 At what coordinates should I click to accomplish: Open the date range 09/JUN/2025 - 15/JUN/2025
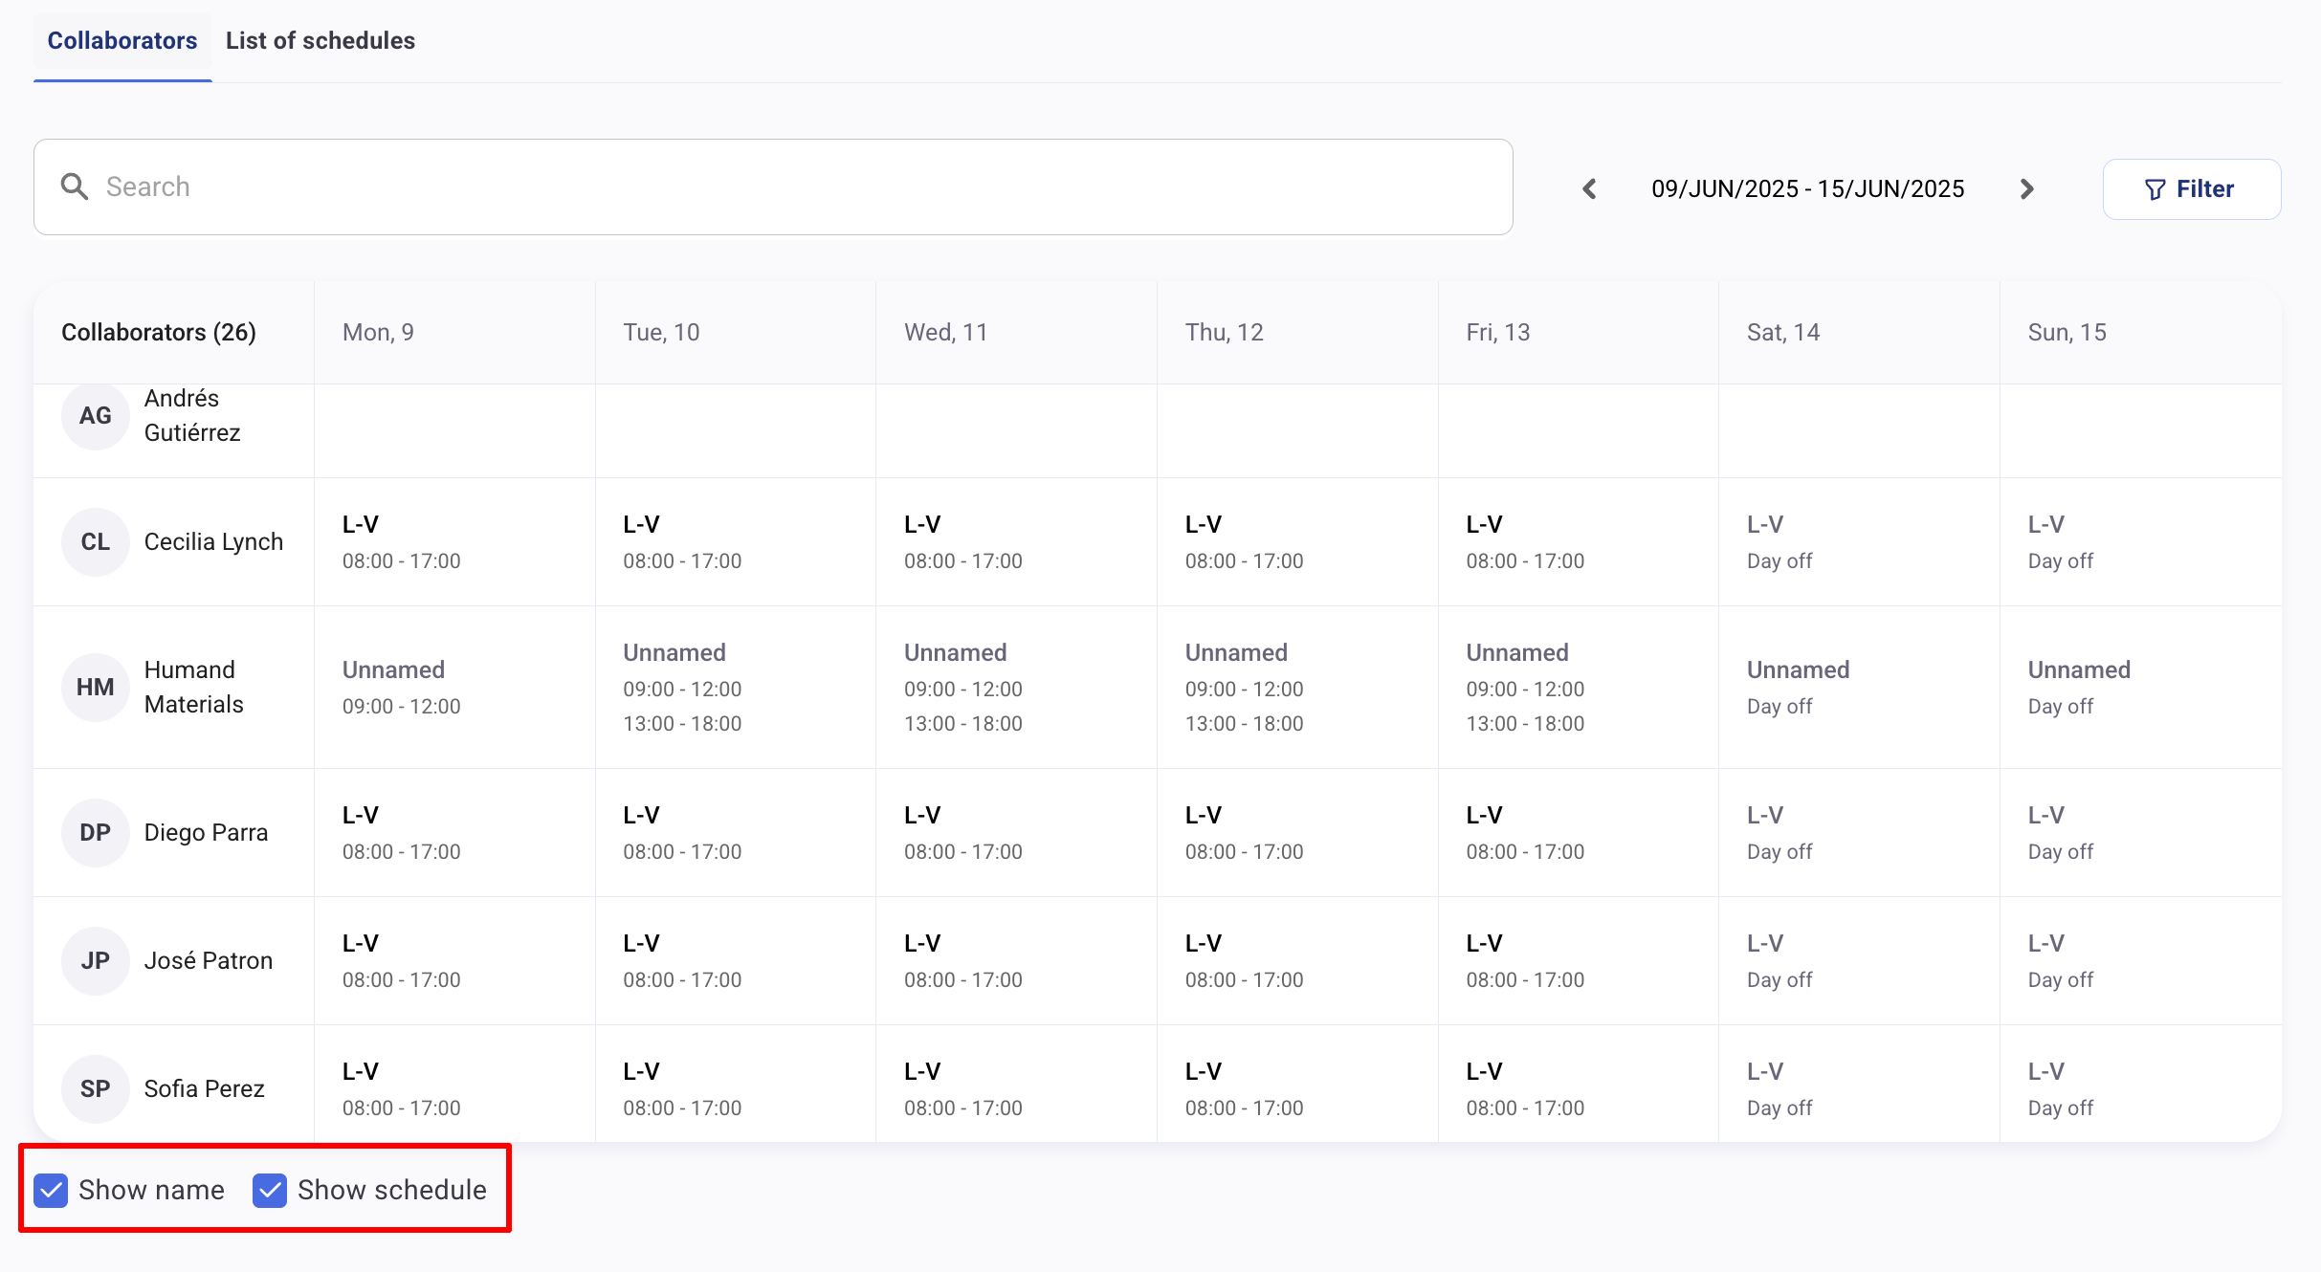[1807, 189]
